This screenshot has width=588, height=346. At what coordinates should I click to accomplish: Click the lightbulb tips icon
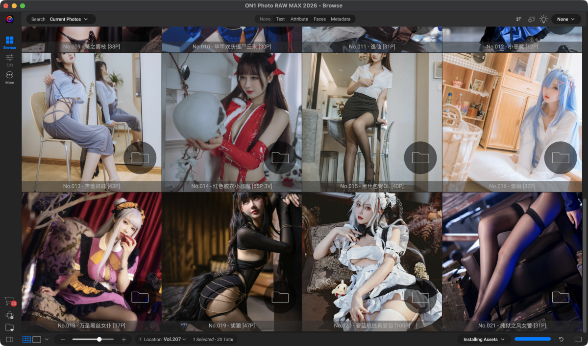pyautogui.click(x=543, y=19)
